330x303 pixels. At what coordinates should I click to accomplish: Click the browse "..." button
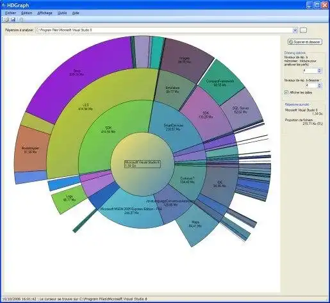click(304, 30)
